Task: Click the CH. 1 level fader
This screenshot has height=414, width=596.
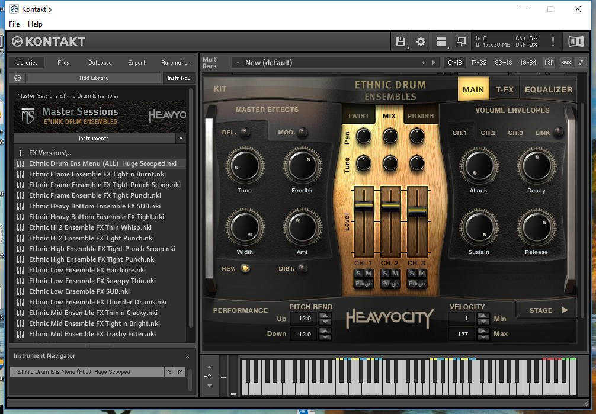Action: coord(364,207)
